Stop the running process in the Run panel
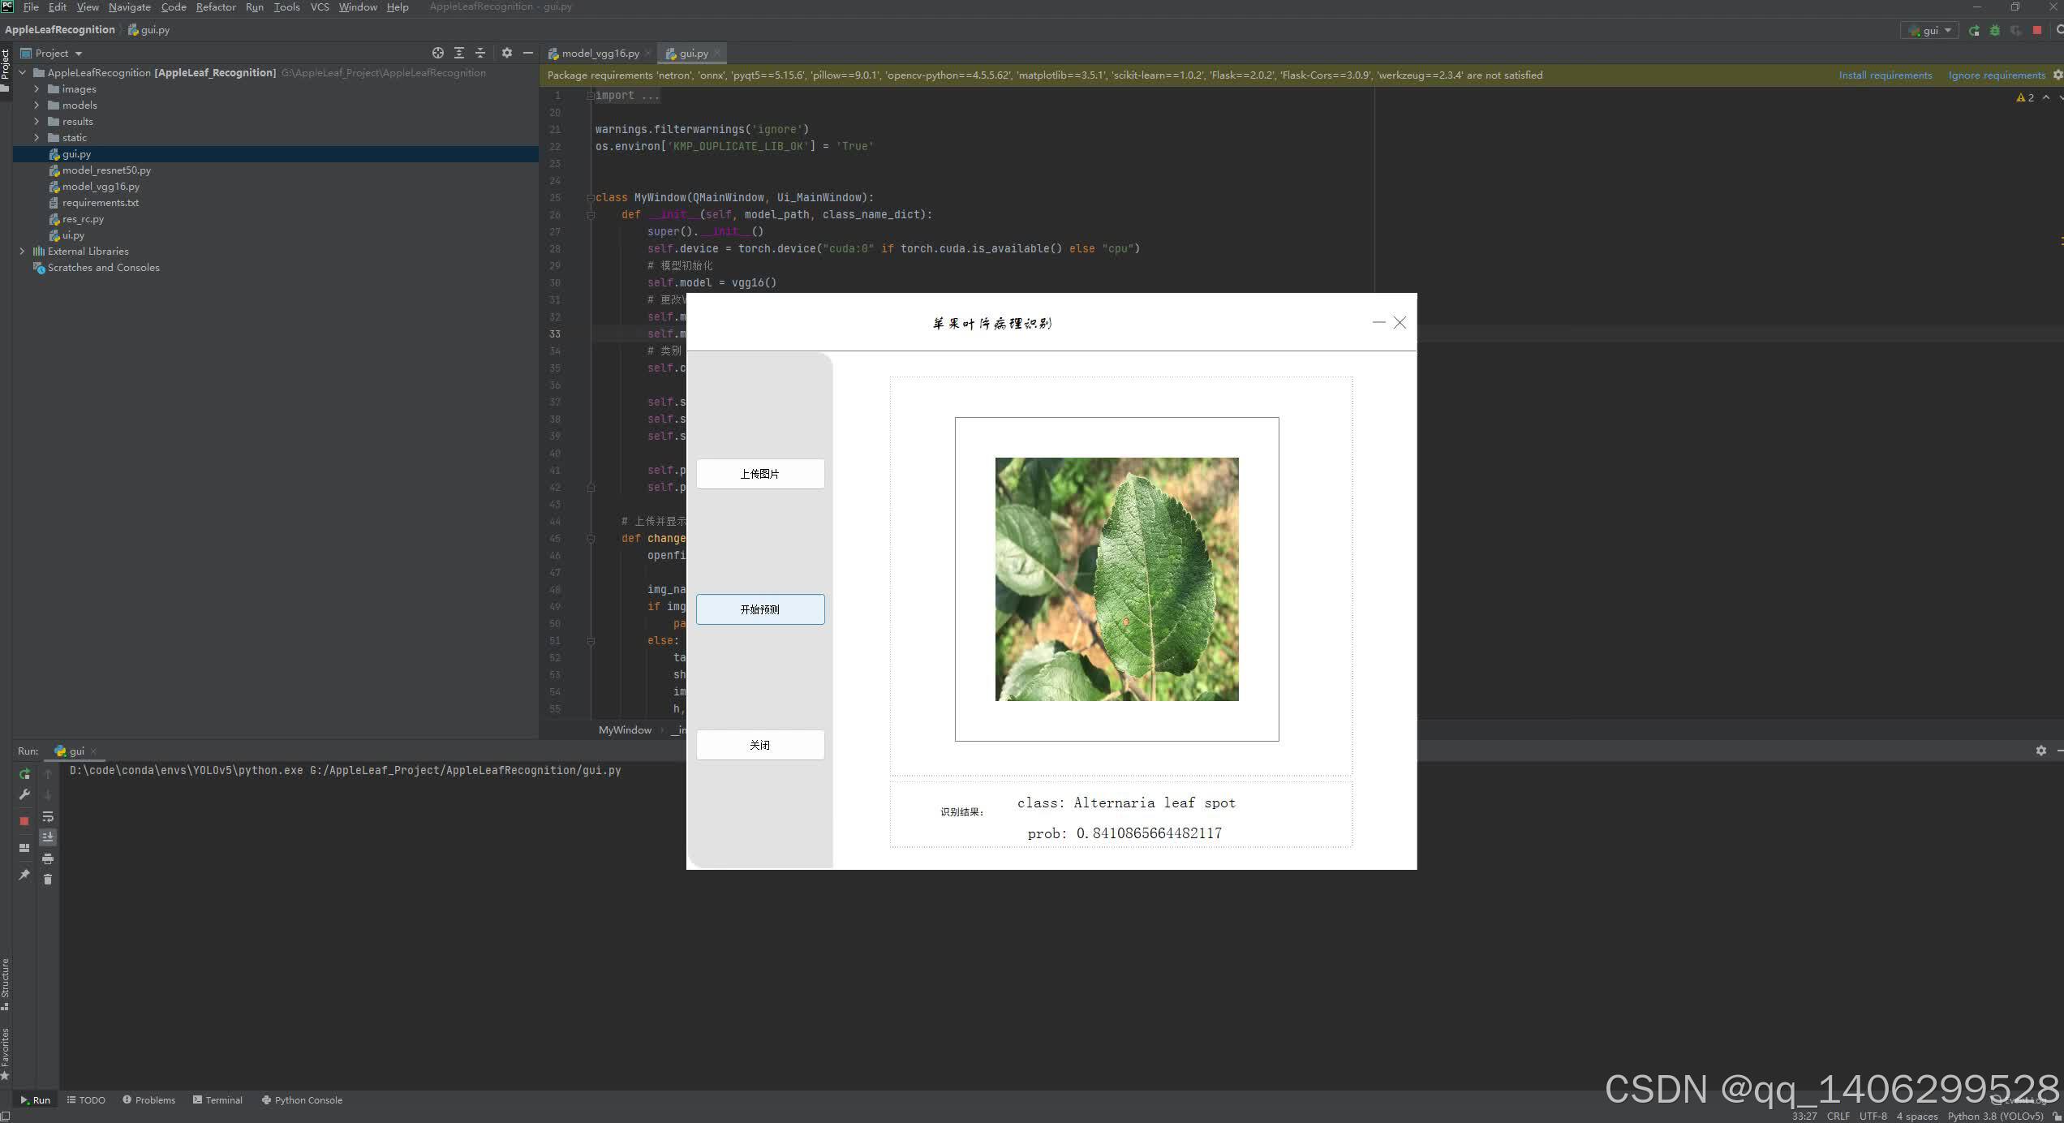This screenshot has width=2064, height=1123. pyautogui.click(x=24, y=821)
